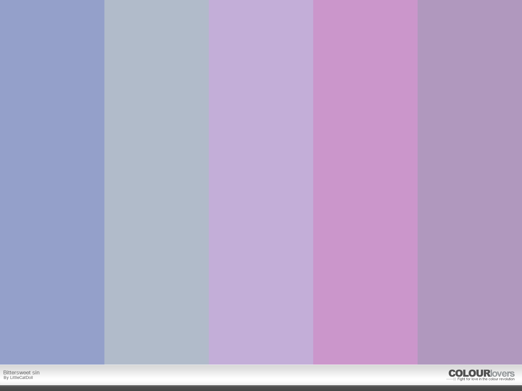522x391 pixels.
Task: Click the word "sin" in the title
Action: tap(36, 372)
